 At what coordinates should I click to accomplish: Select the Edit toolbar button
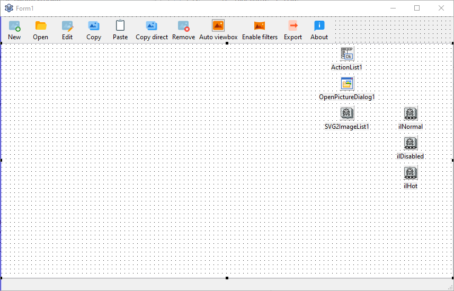click(67, 30)
